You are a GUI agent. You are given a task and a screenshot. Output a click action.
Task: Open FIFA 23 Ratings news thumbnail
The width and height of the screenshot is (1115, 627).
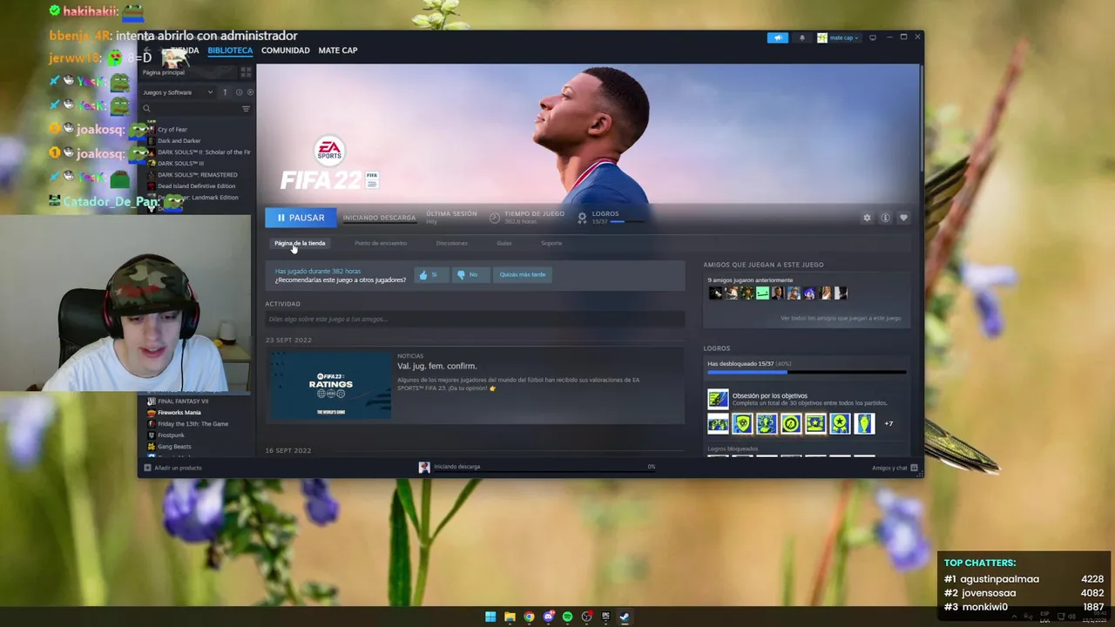tap(331, 385)
